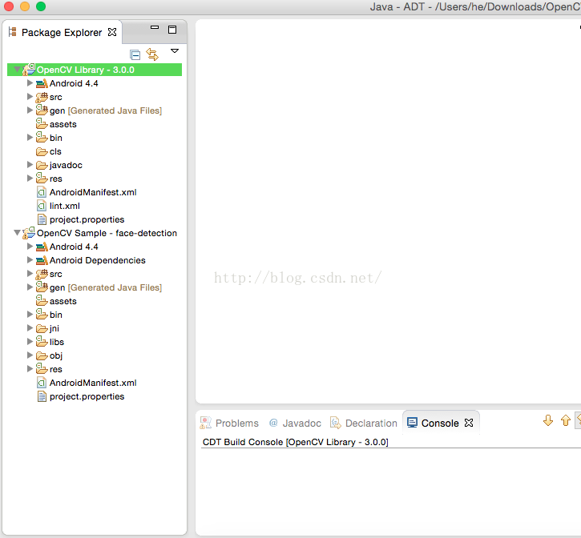
Task: Expand Android 4.4 under OpenCV Library
Action: (30, 83)
